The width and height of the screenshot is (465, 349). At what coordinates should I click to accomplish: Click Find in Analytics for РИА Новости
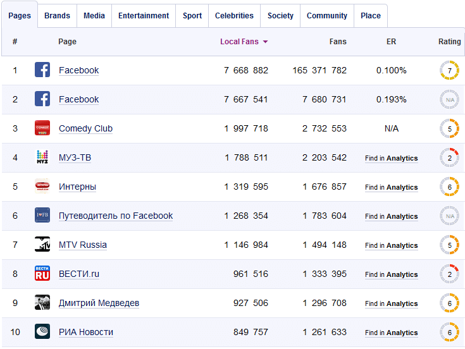click(391, 333)
